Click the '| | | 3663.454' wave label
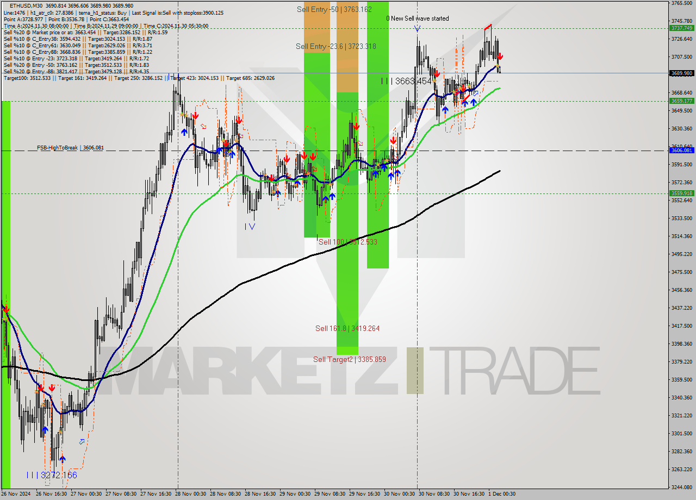The image size is (696, 500). 406,81
